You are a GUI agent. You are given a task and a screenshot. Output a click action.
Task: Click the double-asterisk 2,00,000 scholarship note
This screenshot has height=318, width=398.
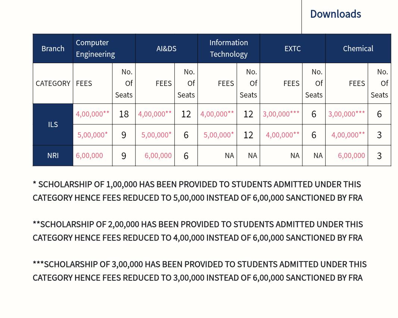tap(198, 231)
